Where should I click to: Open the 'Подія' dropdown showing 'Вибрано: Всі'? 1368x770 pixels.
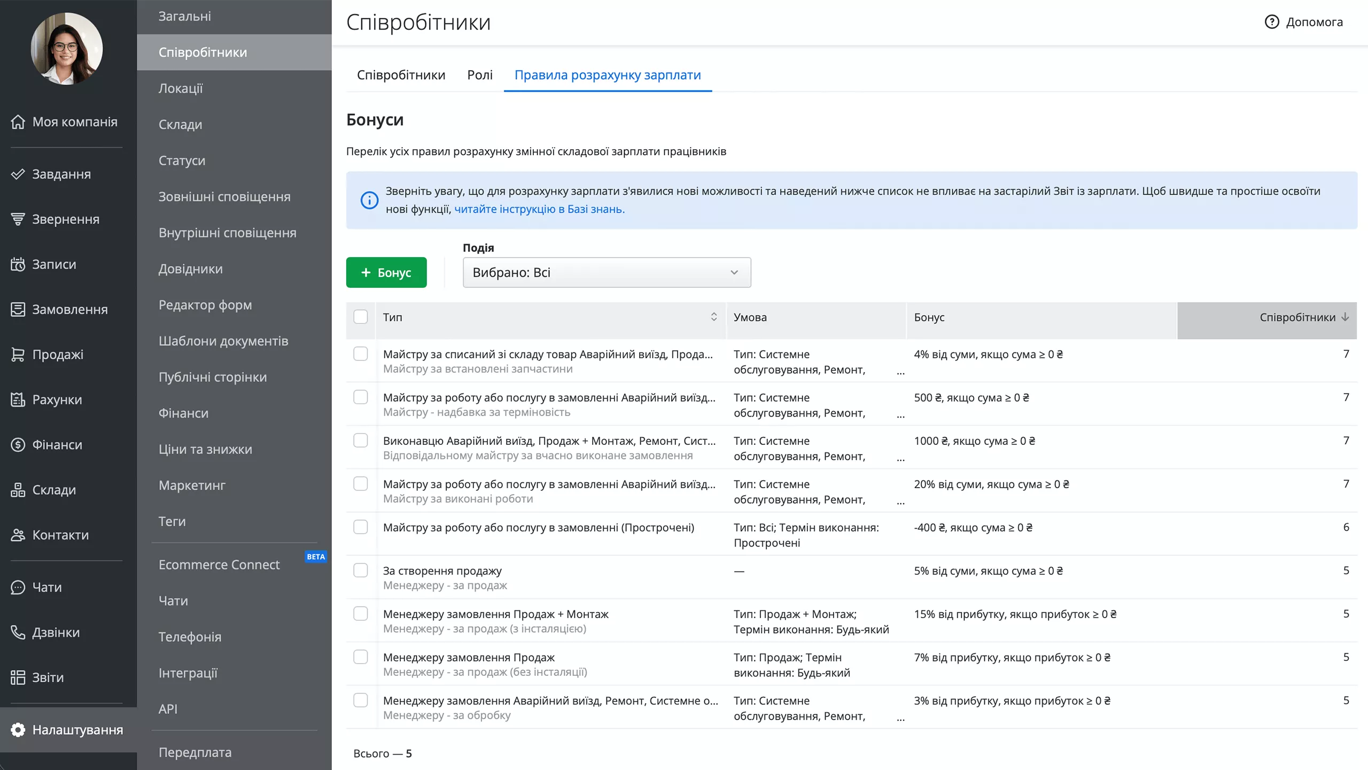tap(607, 273)
